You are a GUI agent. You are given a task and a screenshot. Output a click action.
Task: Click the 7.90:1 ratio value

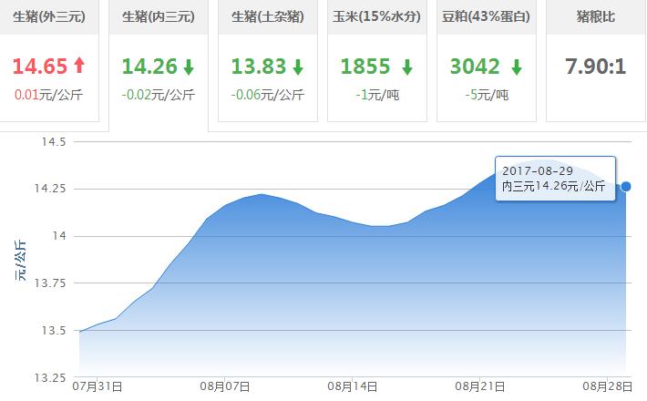click(595, 67)
